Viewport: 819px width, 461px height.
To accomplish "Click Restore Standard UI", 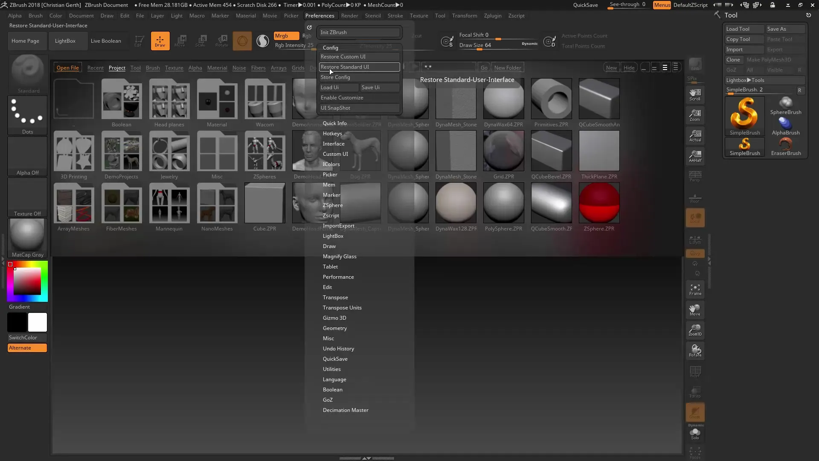I will 360,67.
